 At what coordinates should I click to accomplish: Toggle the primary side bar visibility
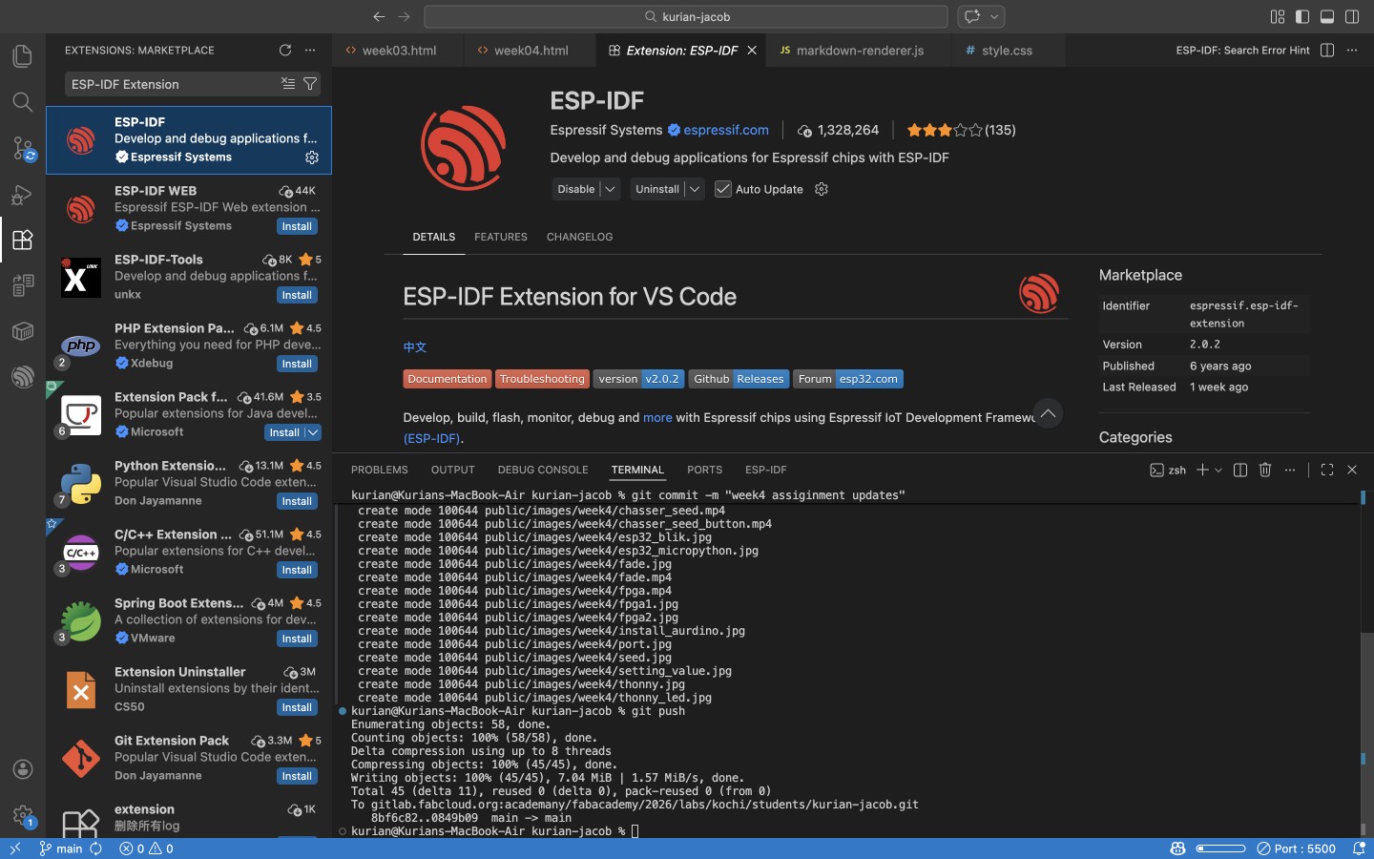point(1302,16)
